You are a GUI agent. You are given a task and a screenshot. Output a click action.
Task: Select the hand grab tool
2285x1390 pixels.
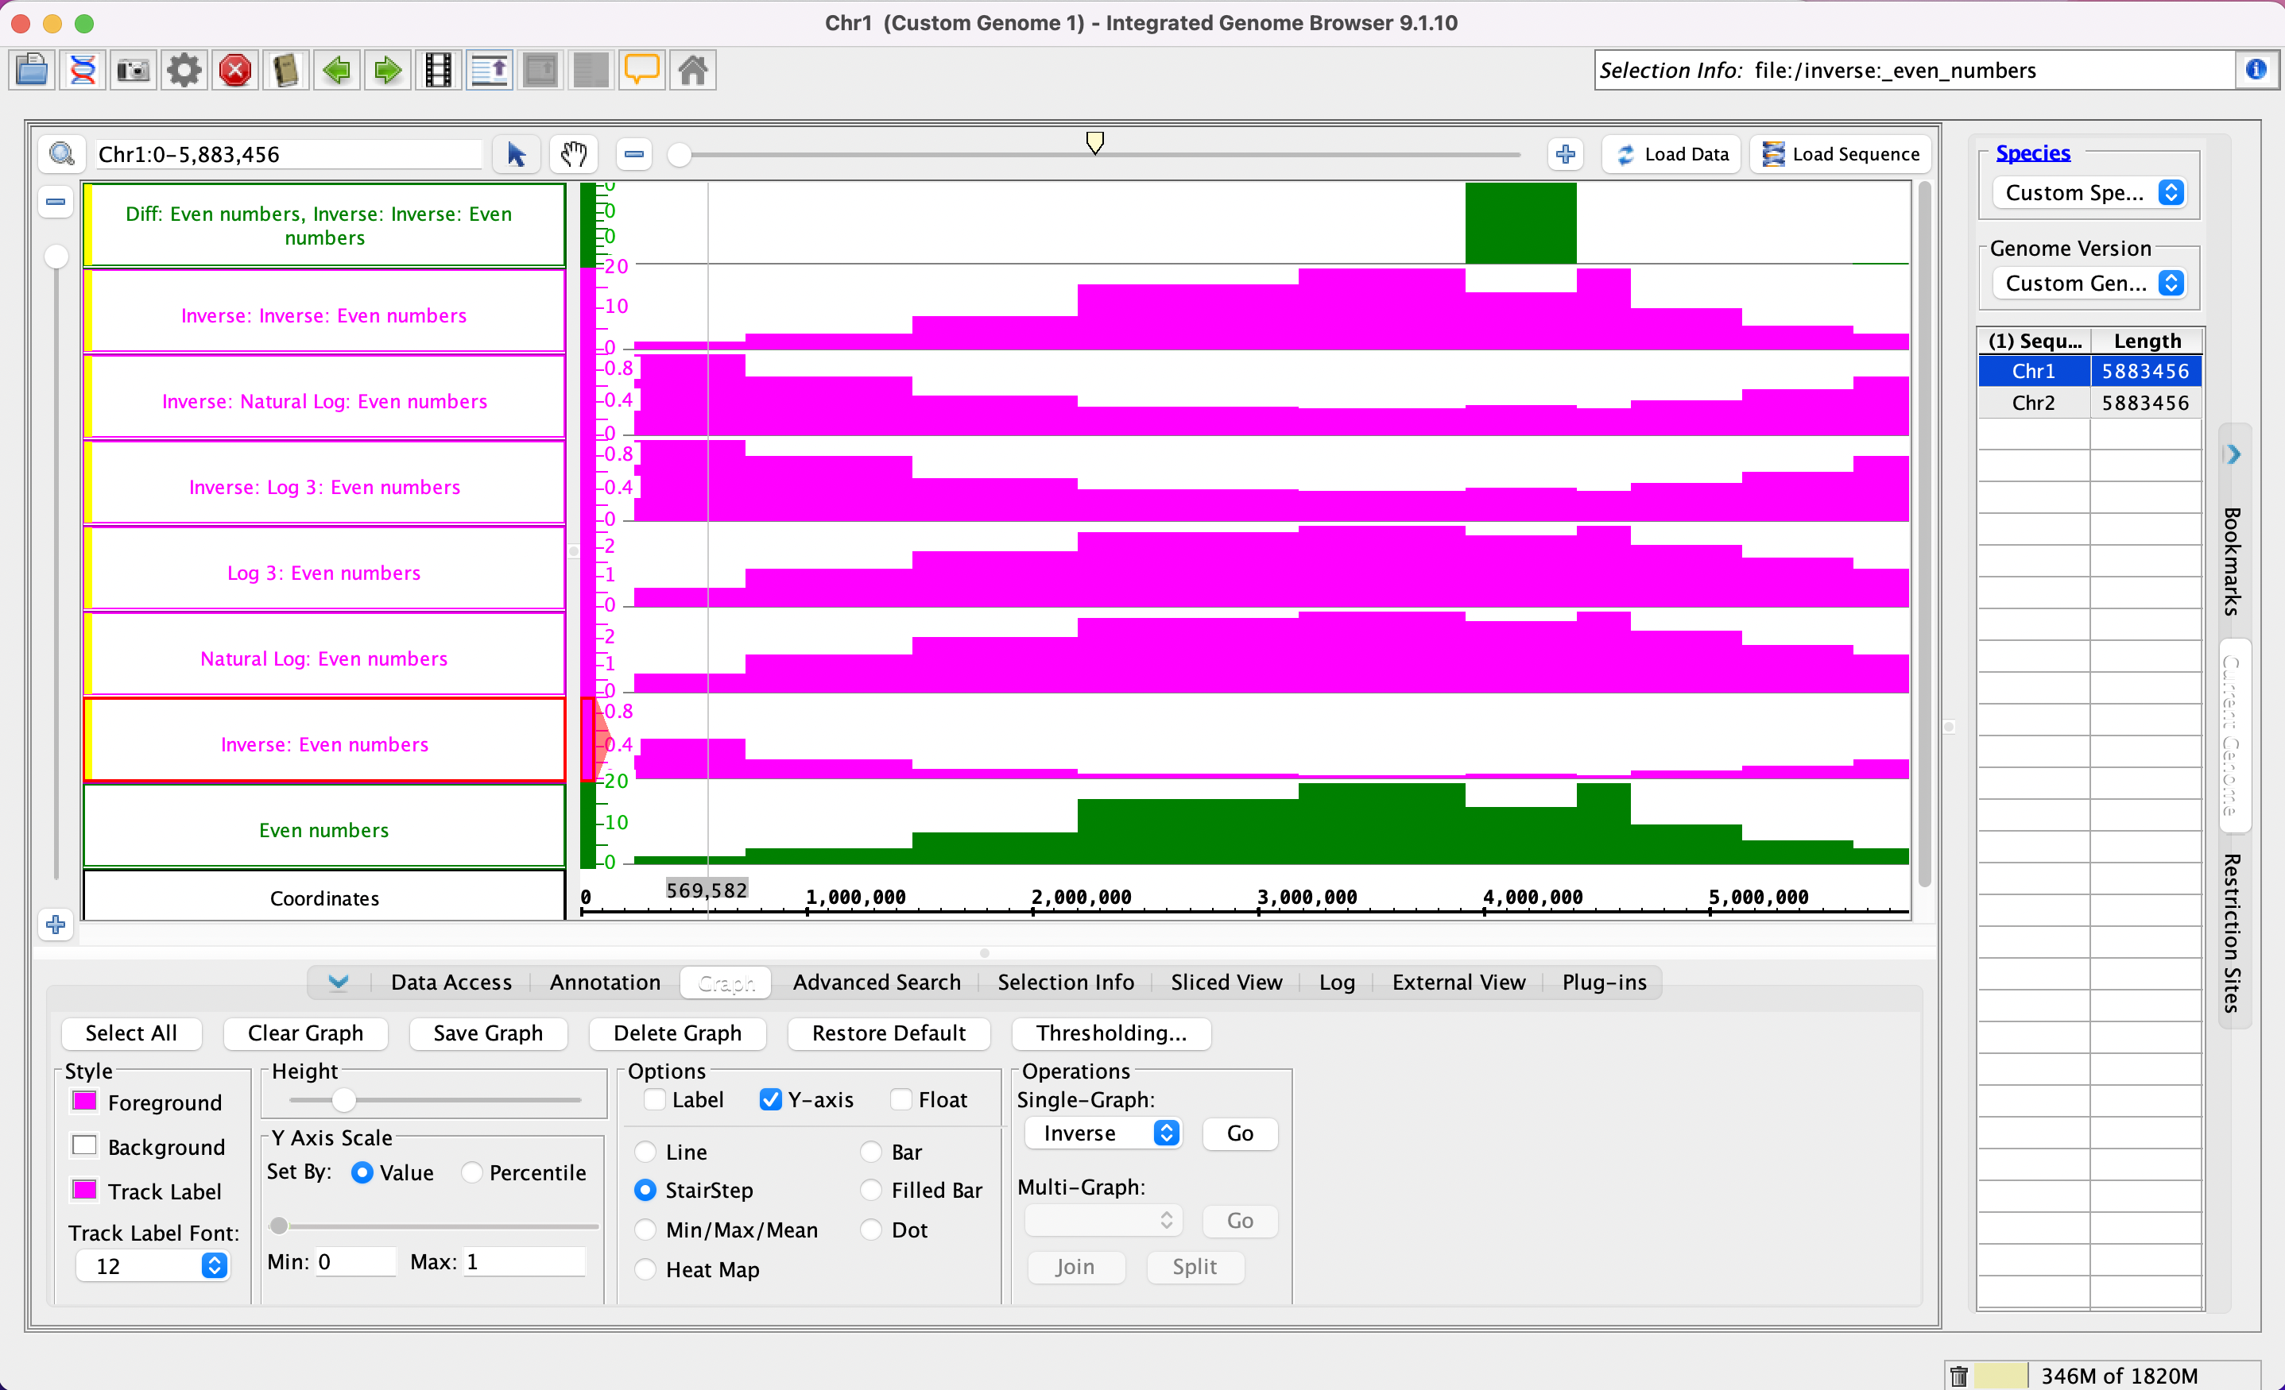(x=574, y=154)
